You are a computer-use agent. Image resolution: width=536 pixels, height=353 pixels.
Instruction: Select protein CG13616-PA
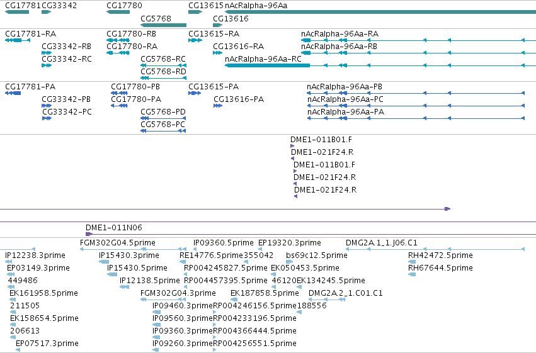click(x=239, y=99)
